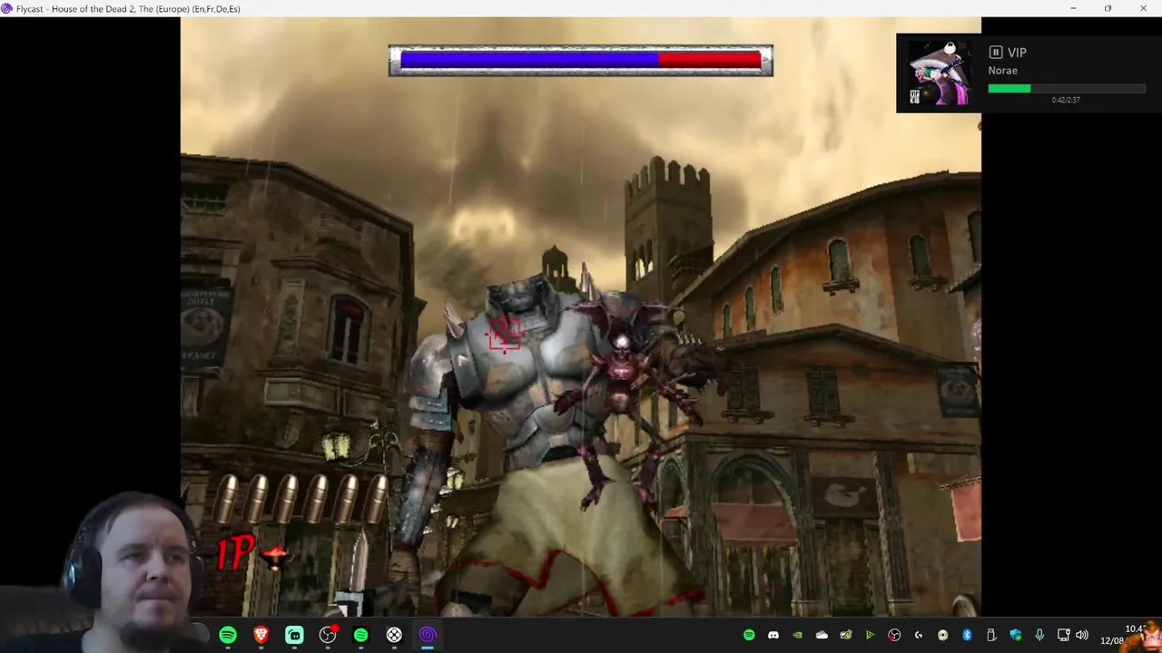The height and width of the screenshot is (653, 1162).
Task: Open the Spotify icon in system tray
Action: tap(749, 636)
